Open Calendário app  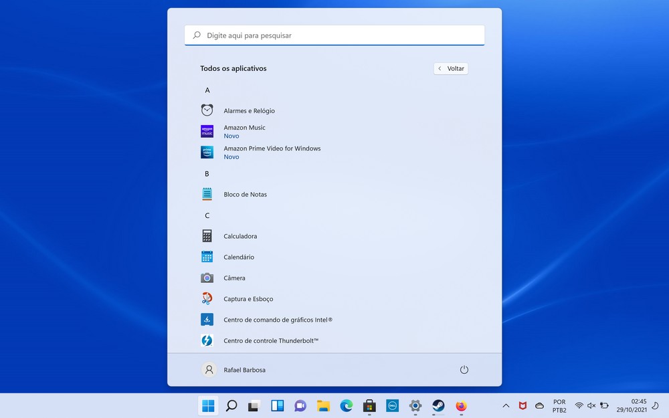tap(239, 257)
